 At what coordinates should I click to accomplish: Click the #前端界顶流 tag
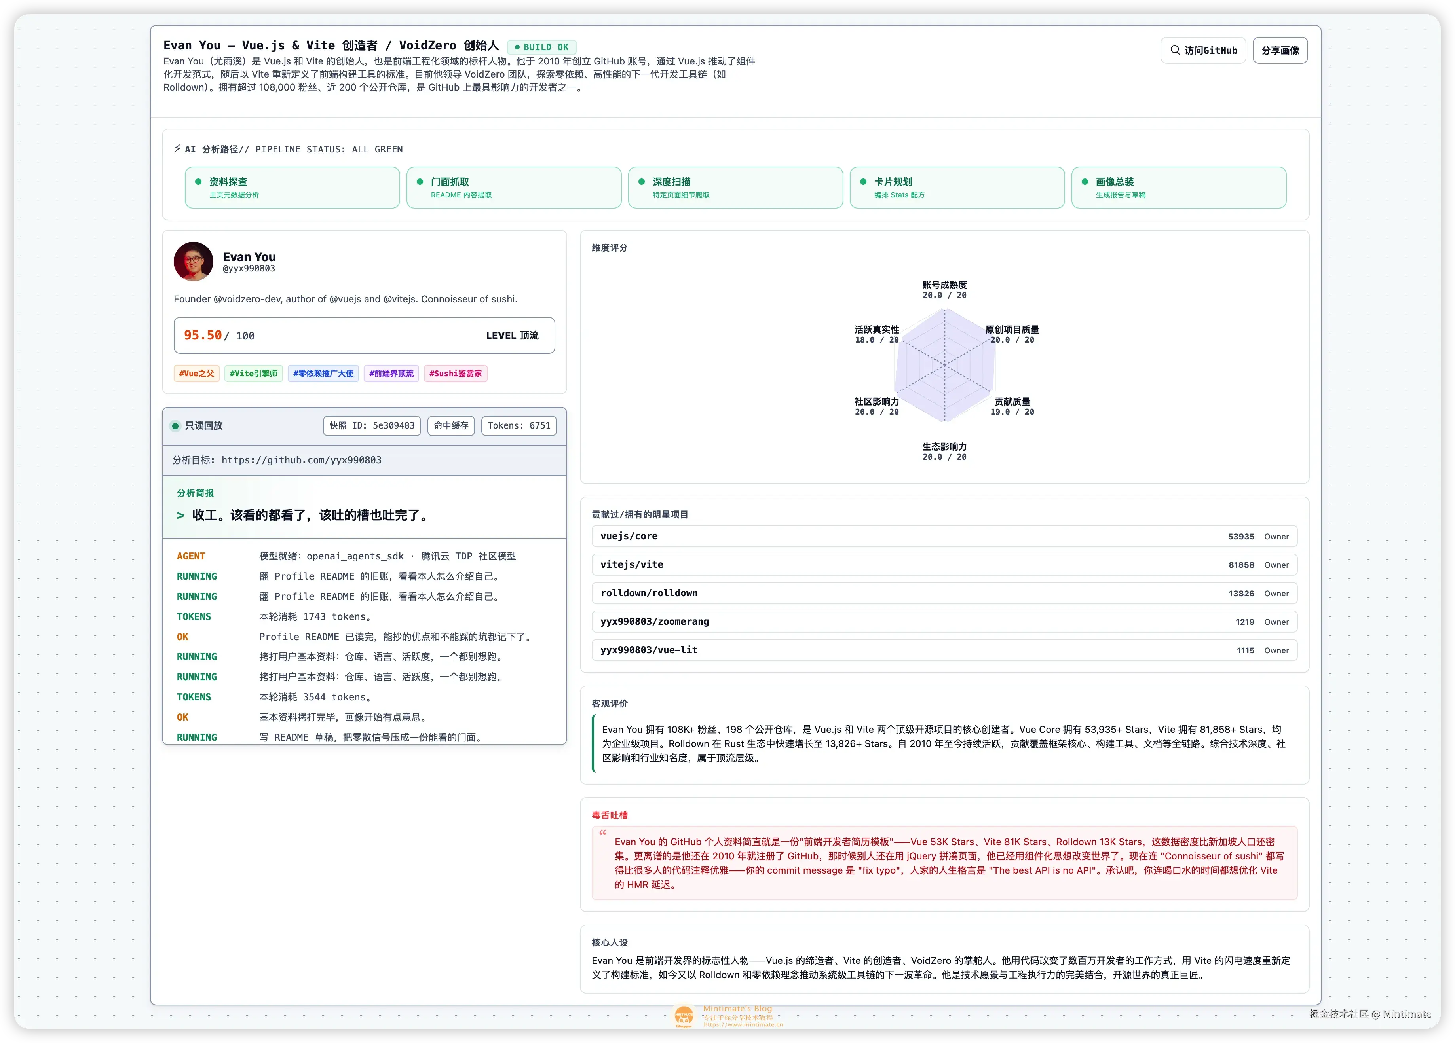pyautogui.click(x=391, y=374)
